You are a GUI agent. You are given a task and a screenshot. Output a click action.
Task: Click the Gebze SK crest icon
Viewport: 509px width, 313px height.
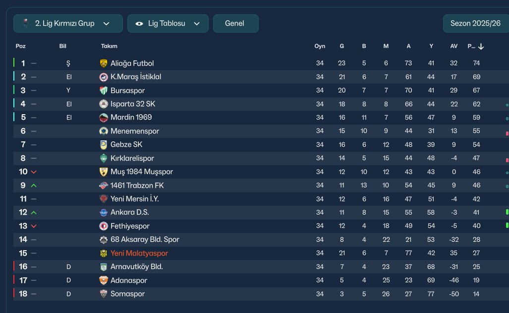104,145
